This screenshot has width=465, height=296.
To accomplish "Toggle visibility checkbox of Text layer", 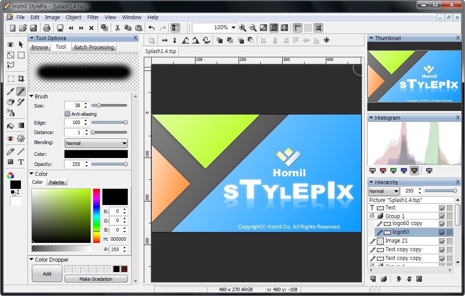I will click(442, 208).
